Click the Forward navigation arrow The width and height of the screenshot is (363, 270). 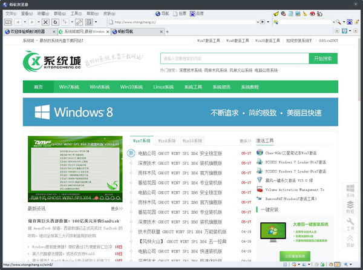[32, 22]
